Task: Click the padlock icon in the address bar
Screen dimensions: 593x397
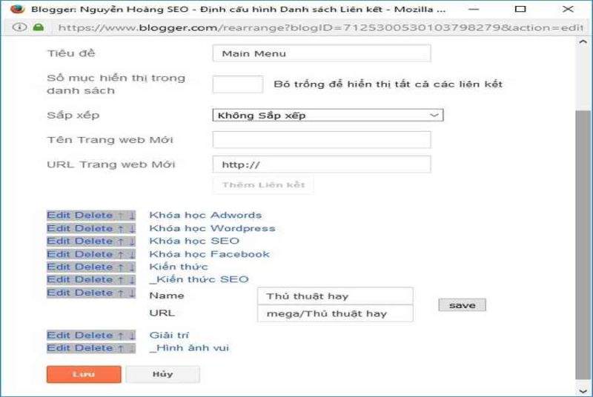Action: (39, 27)
